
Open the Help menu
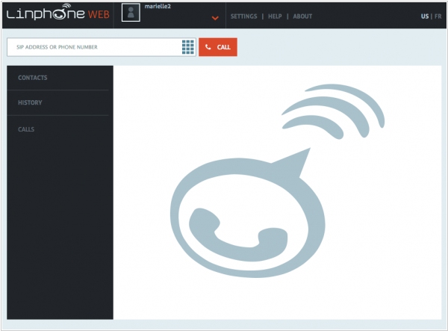275,16
